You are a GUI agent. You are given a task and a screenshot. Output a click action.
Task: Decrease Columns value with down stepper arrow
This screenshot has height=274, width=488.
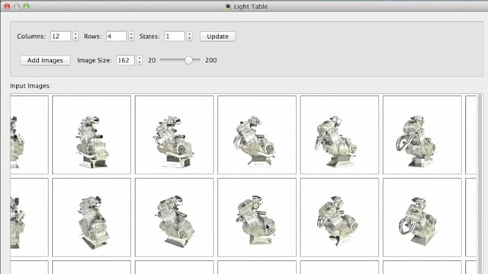click(x=75, y=39)
